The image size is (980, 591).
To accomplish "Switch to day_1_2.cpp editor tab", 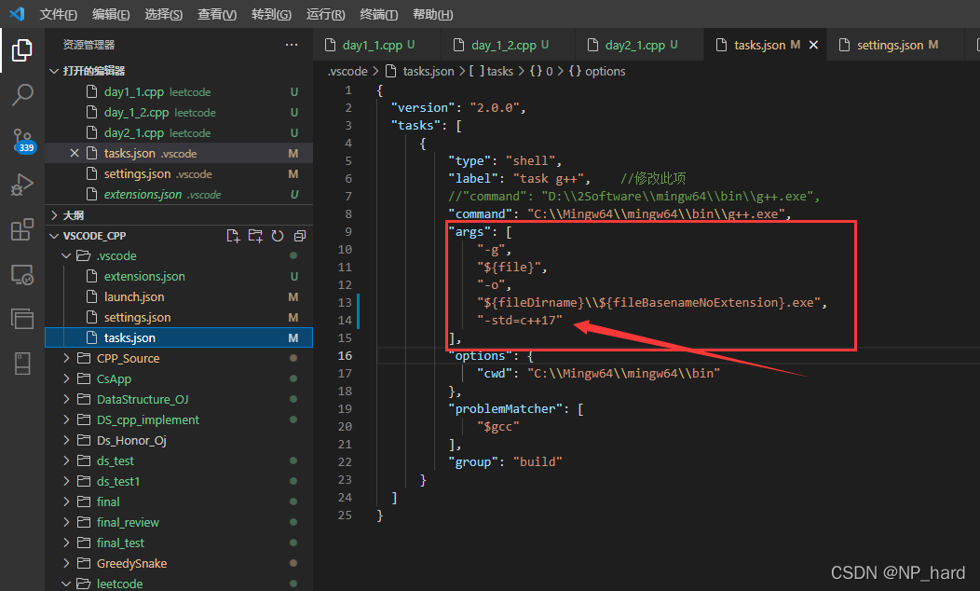I will click(x=508, y=45).
